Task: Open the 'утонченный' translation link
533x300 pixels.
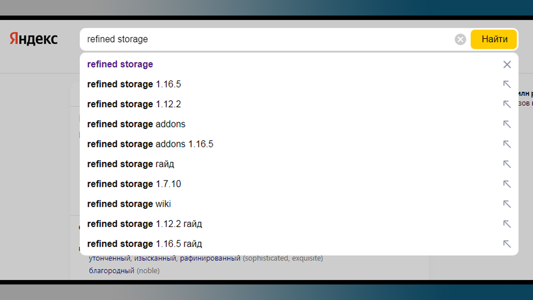Action: click(107, 258)
